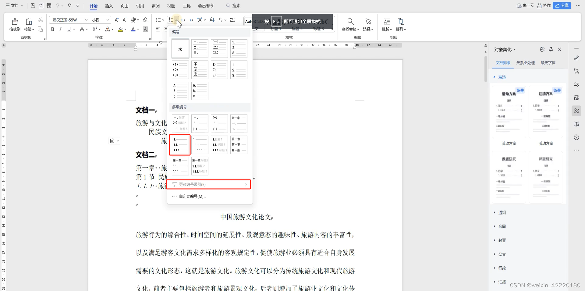
Task: Click the Sort (A-Z) icon
Action: point(212,20)
